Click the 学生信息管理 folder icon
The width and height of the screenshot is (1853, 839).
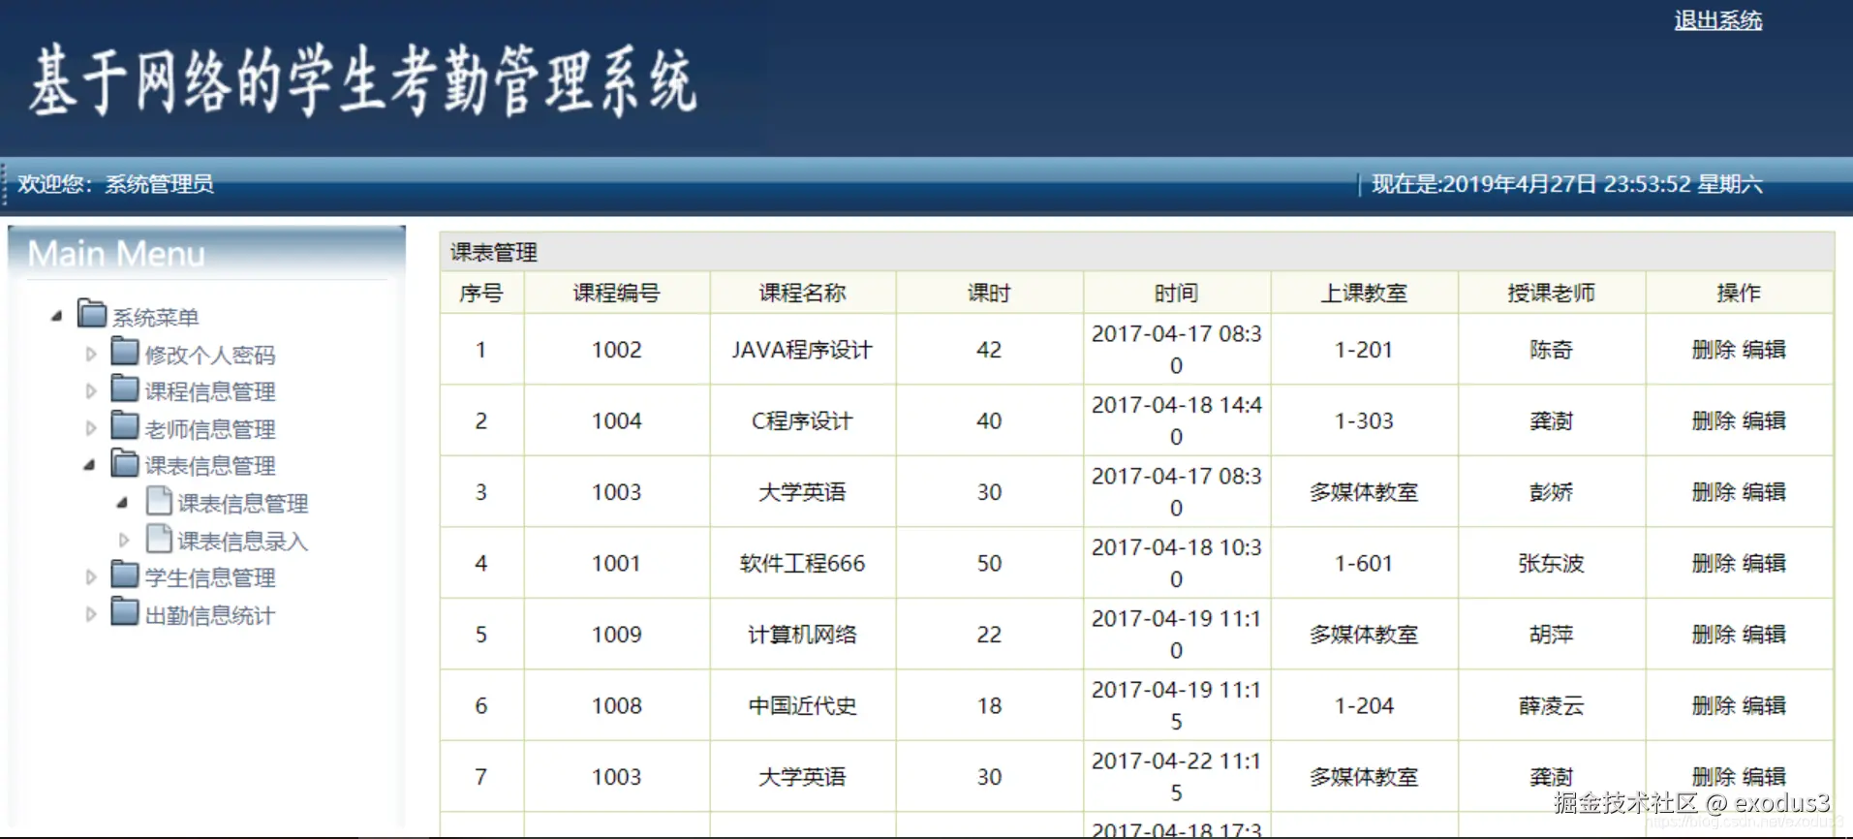click(x=125, y=575)
